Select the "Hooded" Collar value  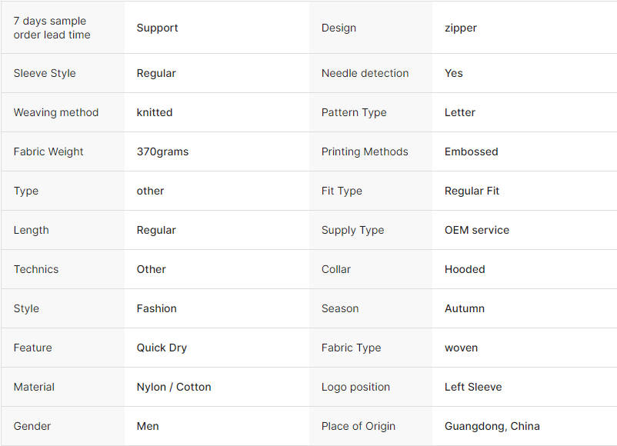tap(465, 269)
